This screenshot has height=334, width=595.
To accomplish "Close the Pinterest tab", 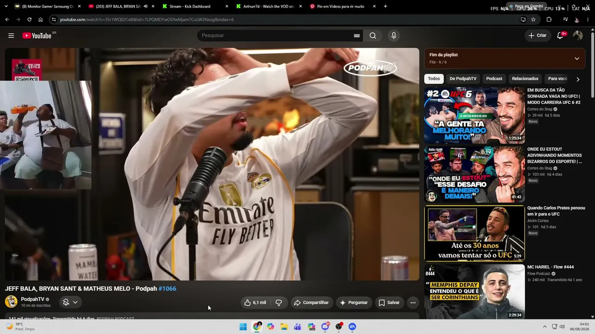I will 374,6.
